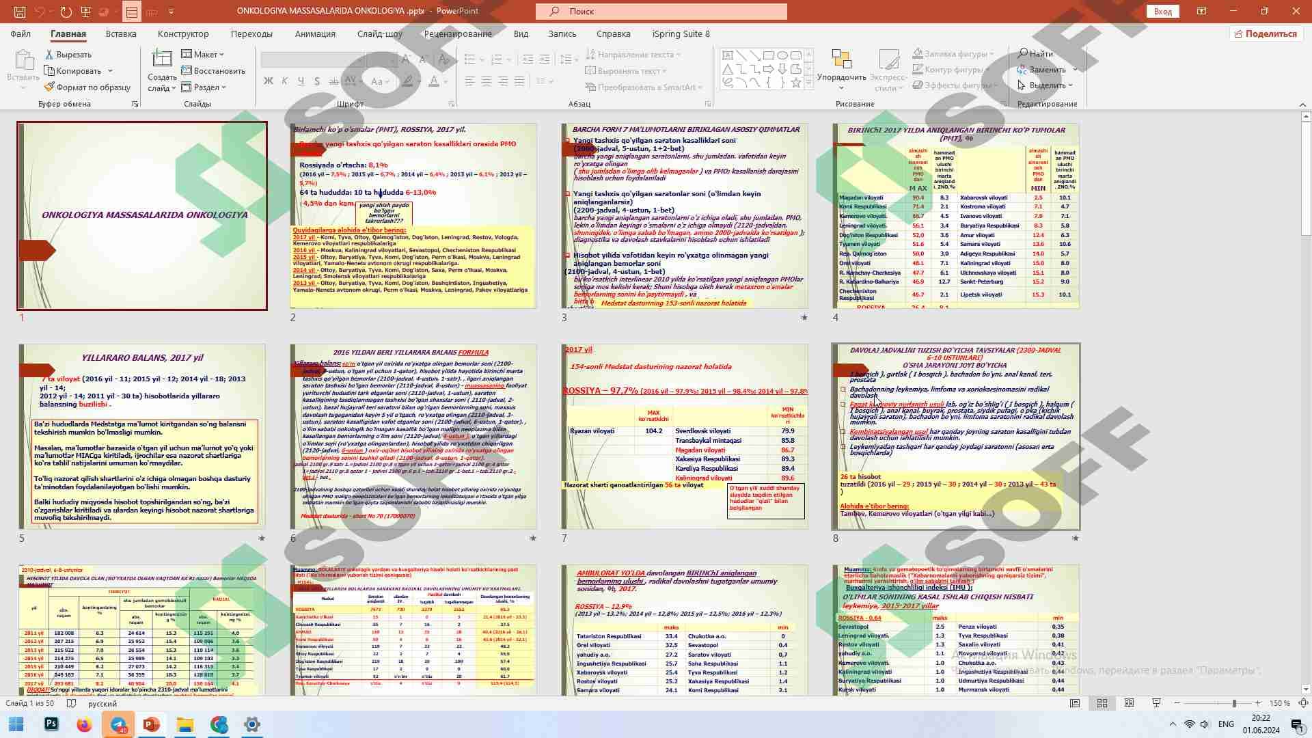The width and height of the screenshot is (1312, 738).
Task: Pick the oval shape in the shapes gallery
Action: tap(782, 55)
